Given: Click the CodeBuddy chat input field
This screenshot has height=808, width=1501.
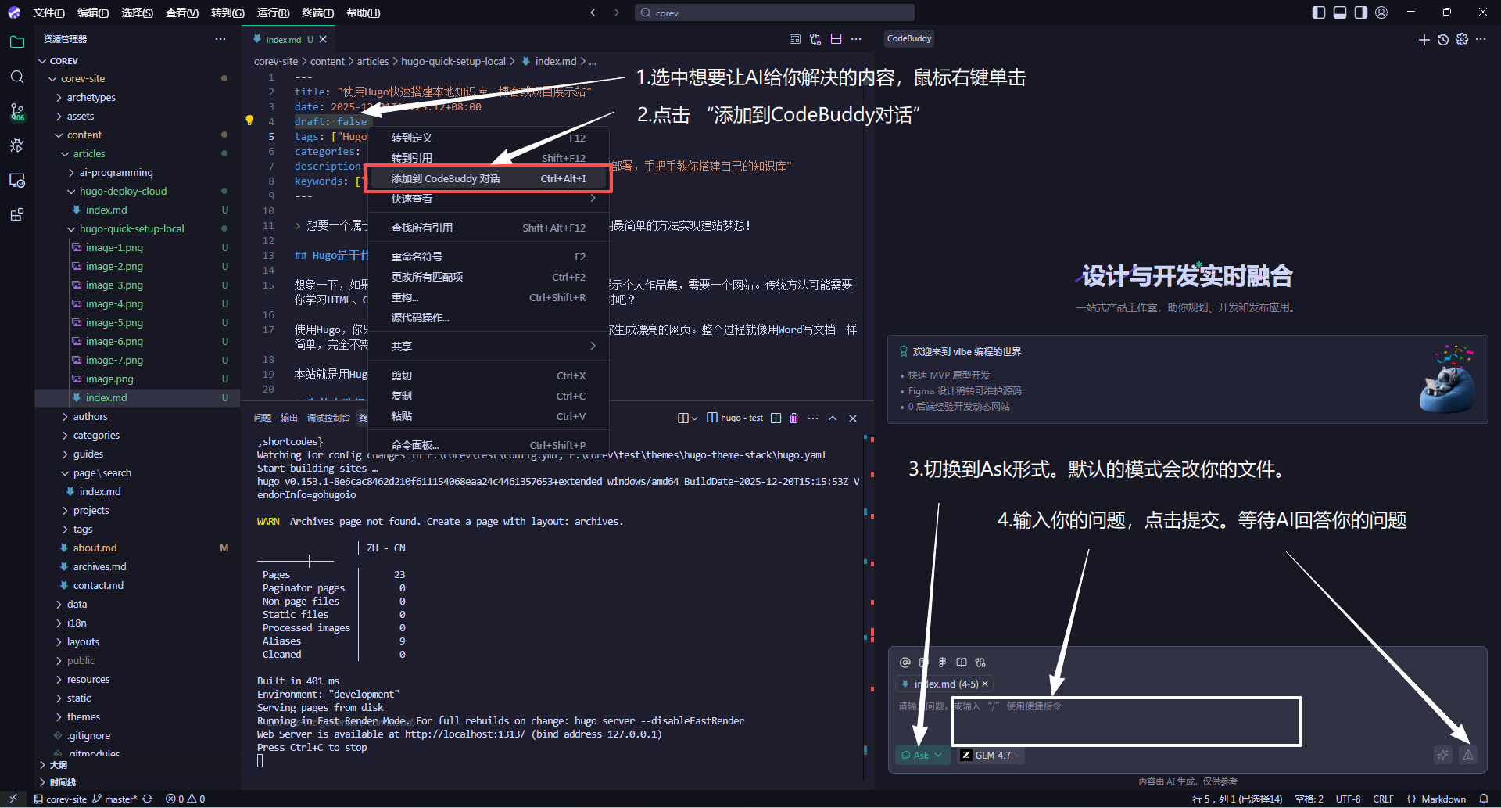Looking at the screenshot, I should pos(1126,720).
